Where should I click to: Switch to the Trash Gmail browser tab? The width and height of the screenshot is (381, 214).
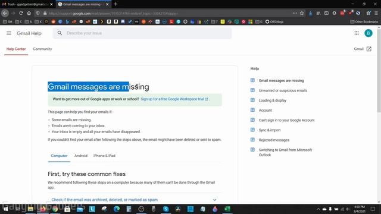point(27,4)
